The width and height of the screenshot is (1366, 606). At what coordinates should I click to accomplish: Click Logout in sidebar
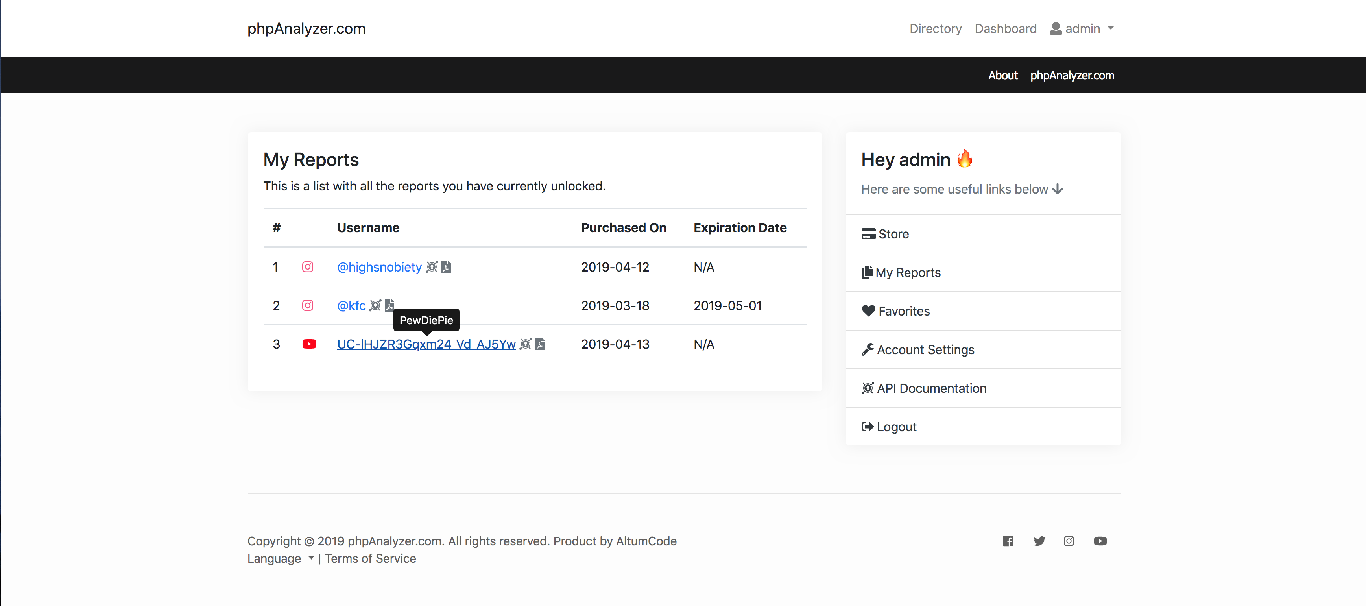pos(896,427)
